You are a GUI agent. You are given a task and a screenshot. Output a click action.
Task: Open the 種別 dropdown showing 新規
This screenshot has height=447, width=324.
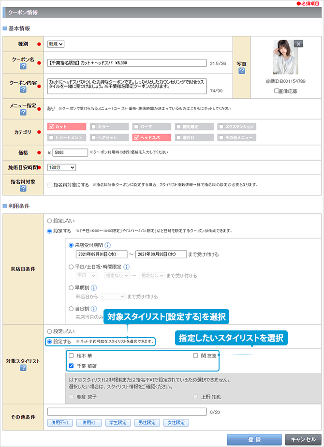56,44
